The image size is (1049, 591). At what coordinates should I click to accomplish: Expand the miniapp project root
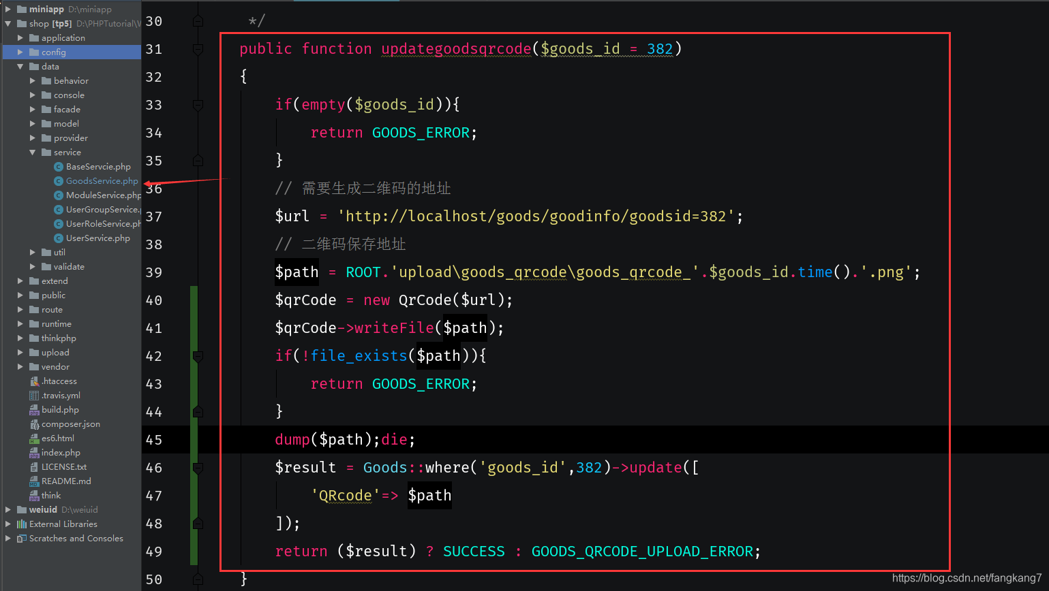[x=8, y=10]
